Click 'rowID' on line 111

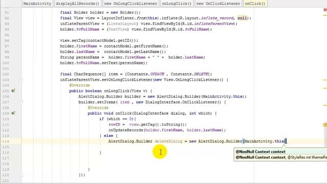click(114, 125)
